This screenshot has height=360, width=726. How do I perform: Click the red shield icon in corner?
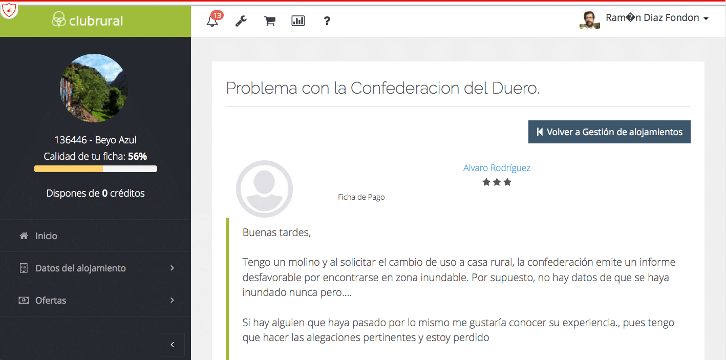point(9,9)
